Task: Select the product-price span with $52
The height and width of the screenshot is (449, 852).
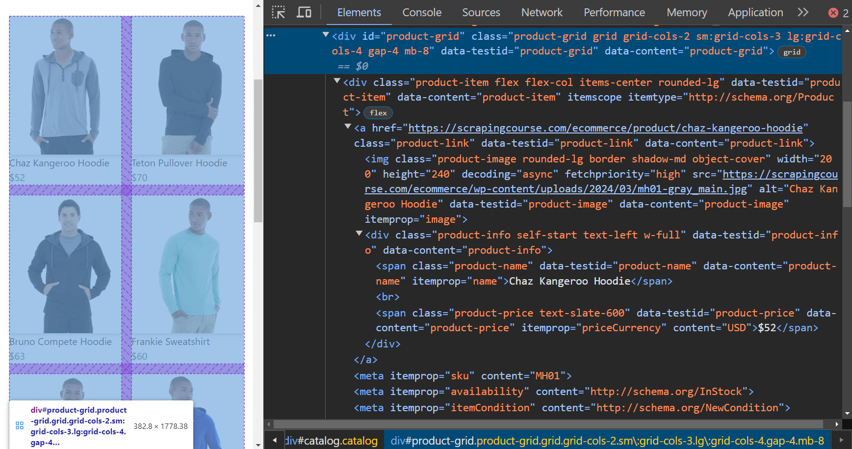Action: [606, 320]
